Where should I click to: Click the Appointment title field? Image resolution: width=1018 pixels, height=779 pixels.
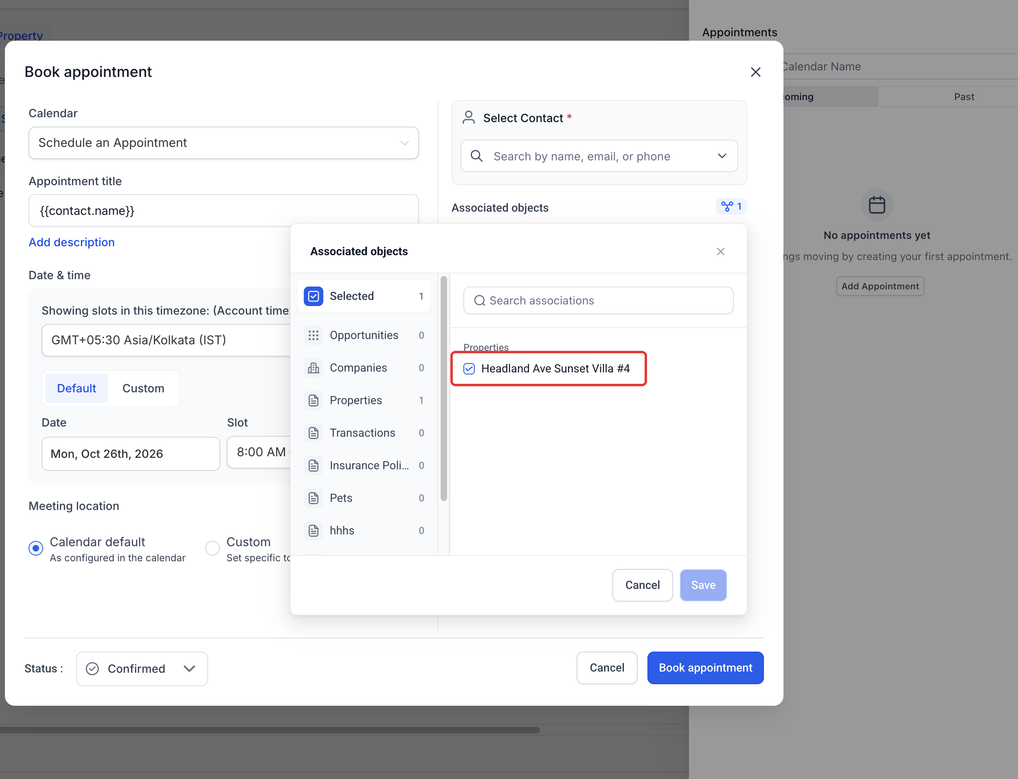click(x=224, y=210)
